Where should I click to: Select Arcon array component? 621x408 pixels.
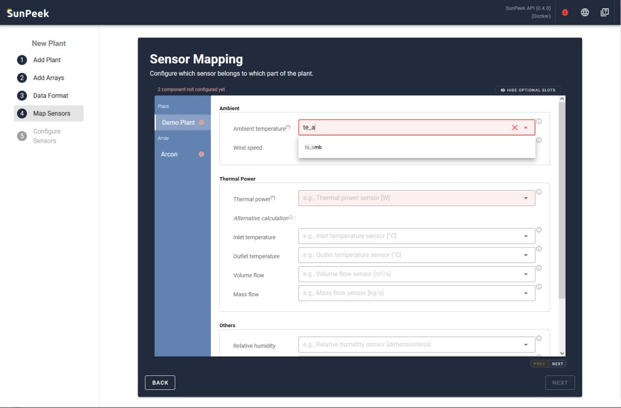[x=183, y=154]
